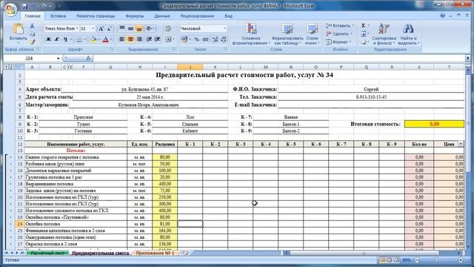This screenshot has width=474, height=267.
Task: Apply the red font color A
Action: 105,39
